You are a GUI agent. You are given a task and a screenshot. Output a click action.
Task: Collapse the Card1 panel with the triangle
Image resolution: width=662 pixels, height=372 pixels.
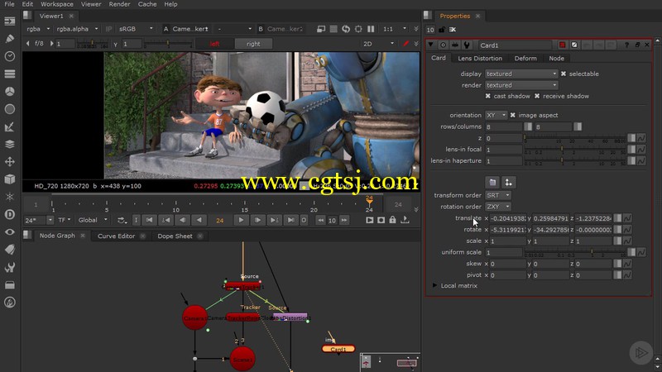pyautogui.click(x=430, y=45)
